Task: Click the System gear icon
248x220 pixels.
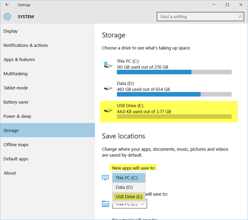Action: point(7,17)
